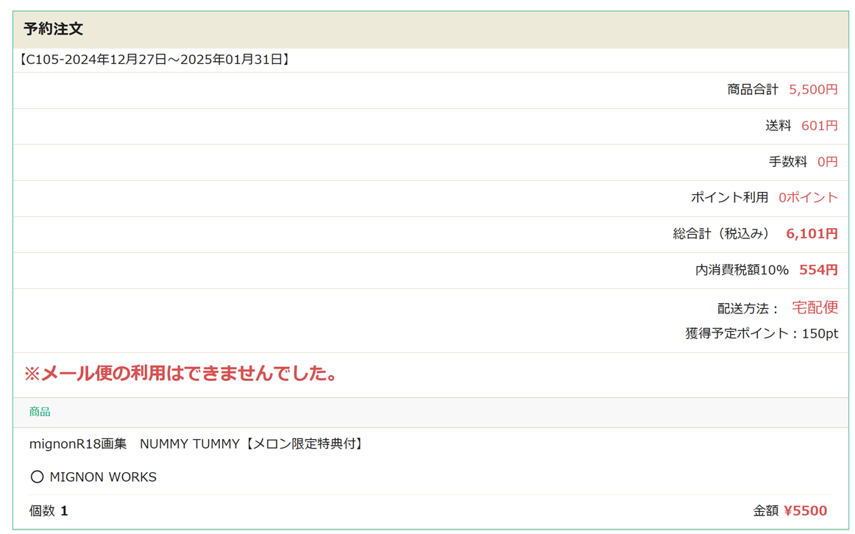Click the green 商品 section label
The width and height of the screenshot is (855, 534).
(40, 412)
